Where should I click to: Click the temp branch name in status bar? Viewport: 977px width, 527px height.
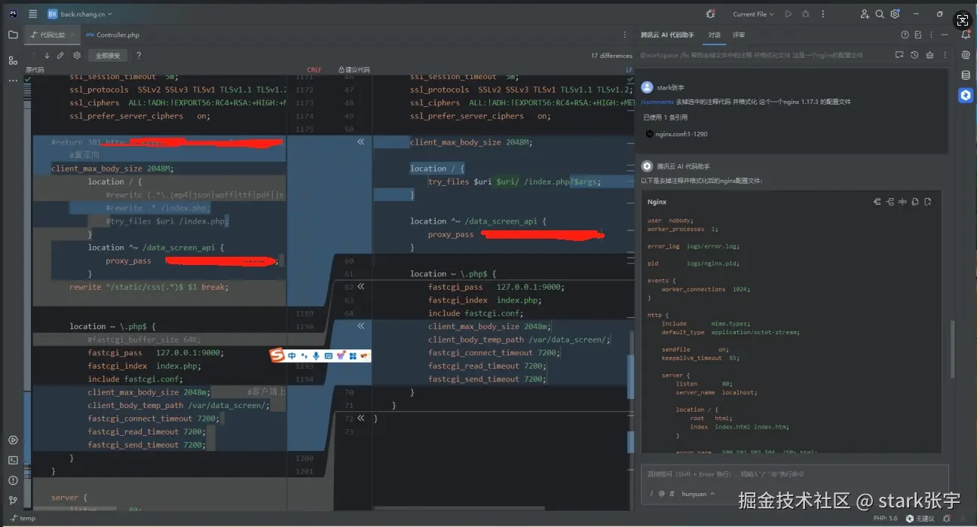23,518
